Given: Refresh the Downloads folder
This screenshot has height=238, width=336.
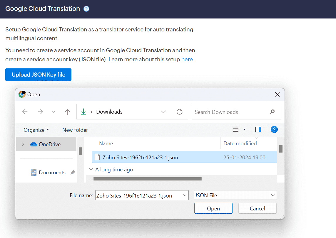Looking at the screenshot, I should [x=180, y=112].
